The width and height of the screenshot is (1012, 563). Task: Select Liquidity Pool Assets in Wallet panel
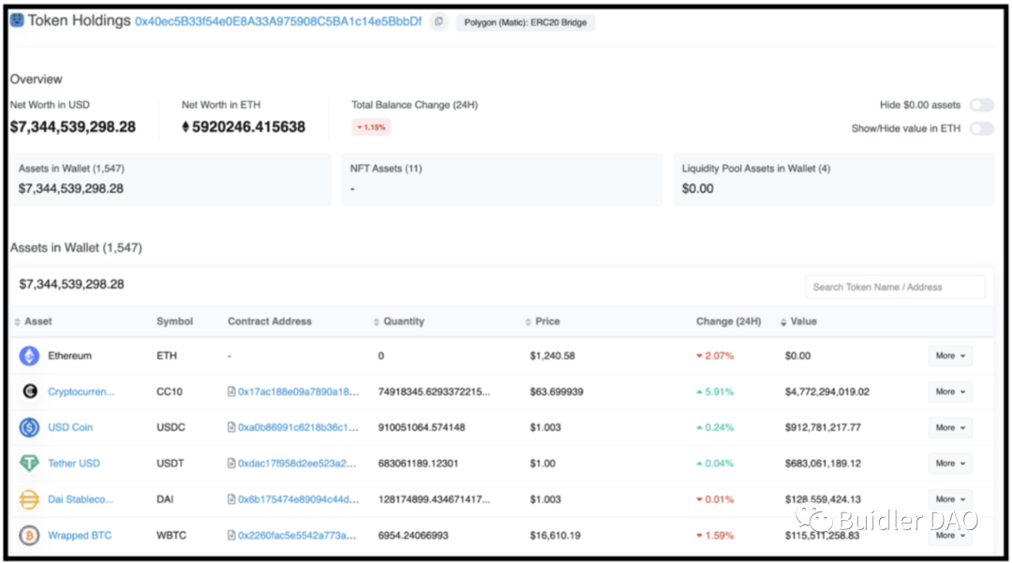[833, 179]
